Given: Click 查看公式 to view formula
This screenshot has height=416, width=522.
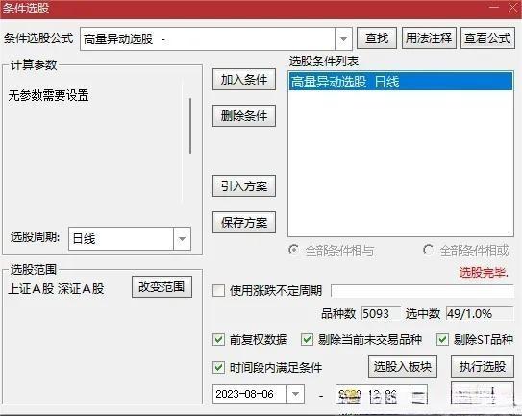Looking at the screenshot, I should point(487,38).
